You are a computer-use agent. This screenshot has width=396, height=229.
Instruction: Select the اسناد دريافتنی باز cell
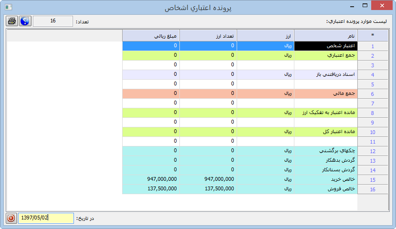click(326, 74)
